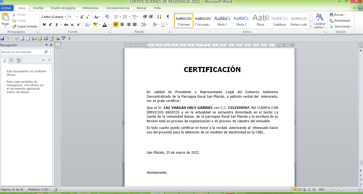Click the sort A-Z icon
The image size is (363, 194).
click(159, 17)
